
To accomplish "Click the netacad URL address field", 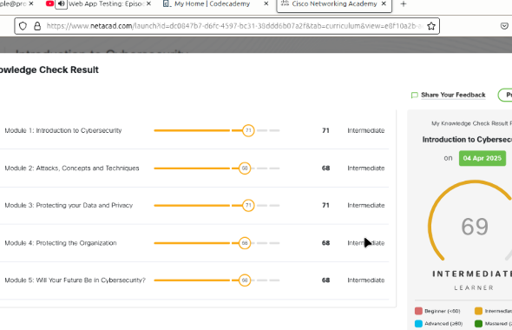I will click(234, 26).
